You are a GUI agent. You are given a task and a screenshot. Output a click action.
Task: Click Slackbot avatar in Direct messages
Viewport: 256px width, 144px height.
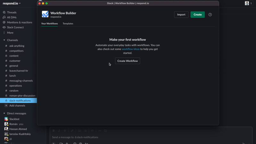pos(6,119)
